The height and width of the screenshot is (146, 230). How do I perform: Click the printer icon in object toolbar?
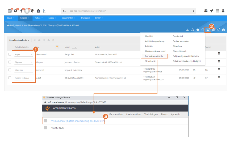pos(224,30)
